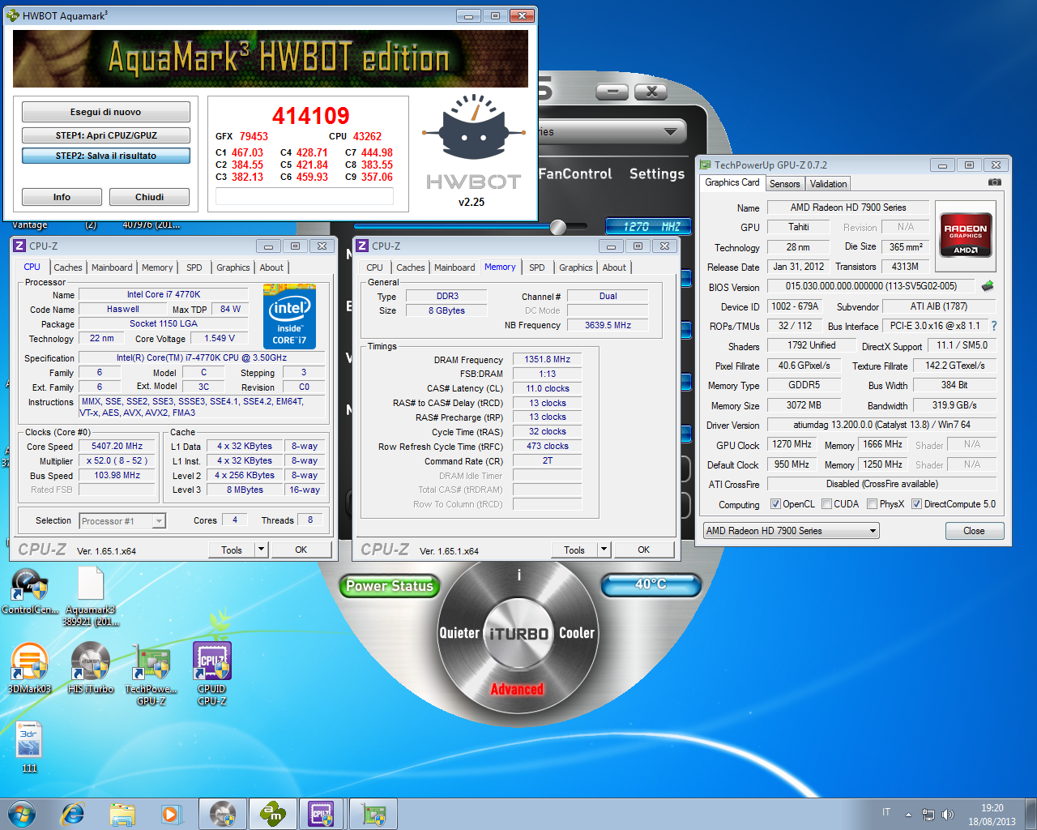Open Tools dropdown arrow in left CPU-Z

click(x=261, y=550)
